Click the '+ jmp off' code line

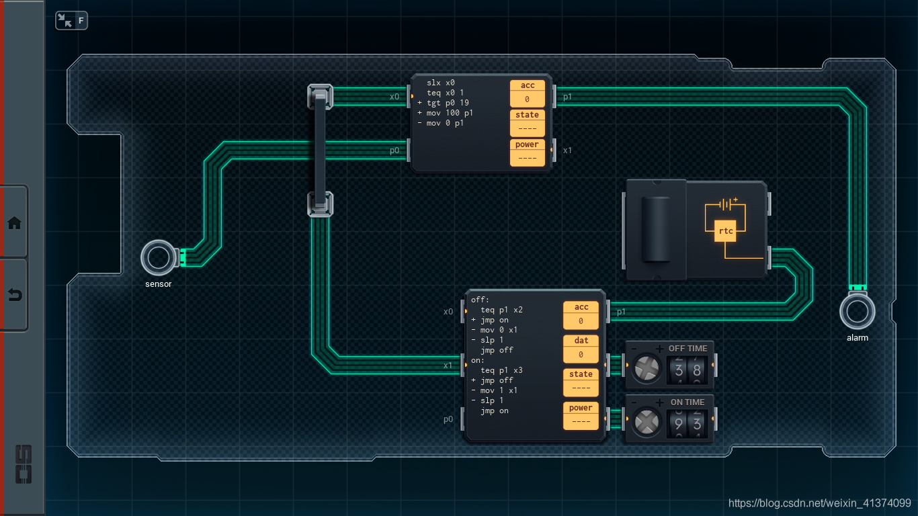492,380
